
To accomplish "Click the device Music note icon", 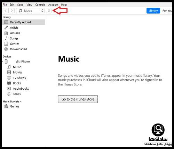I will (x=9, y=67).
